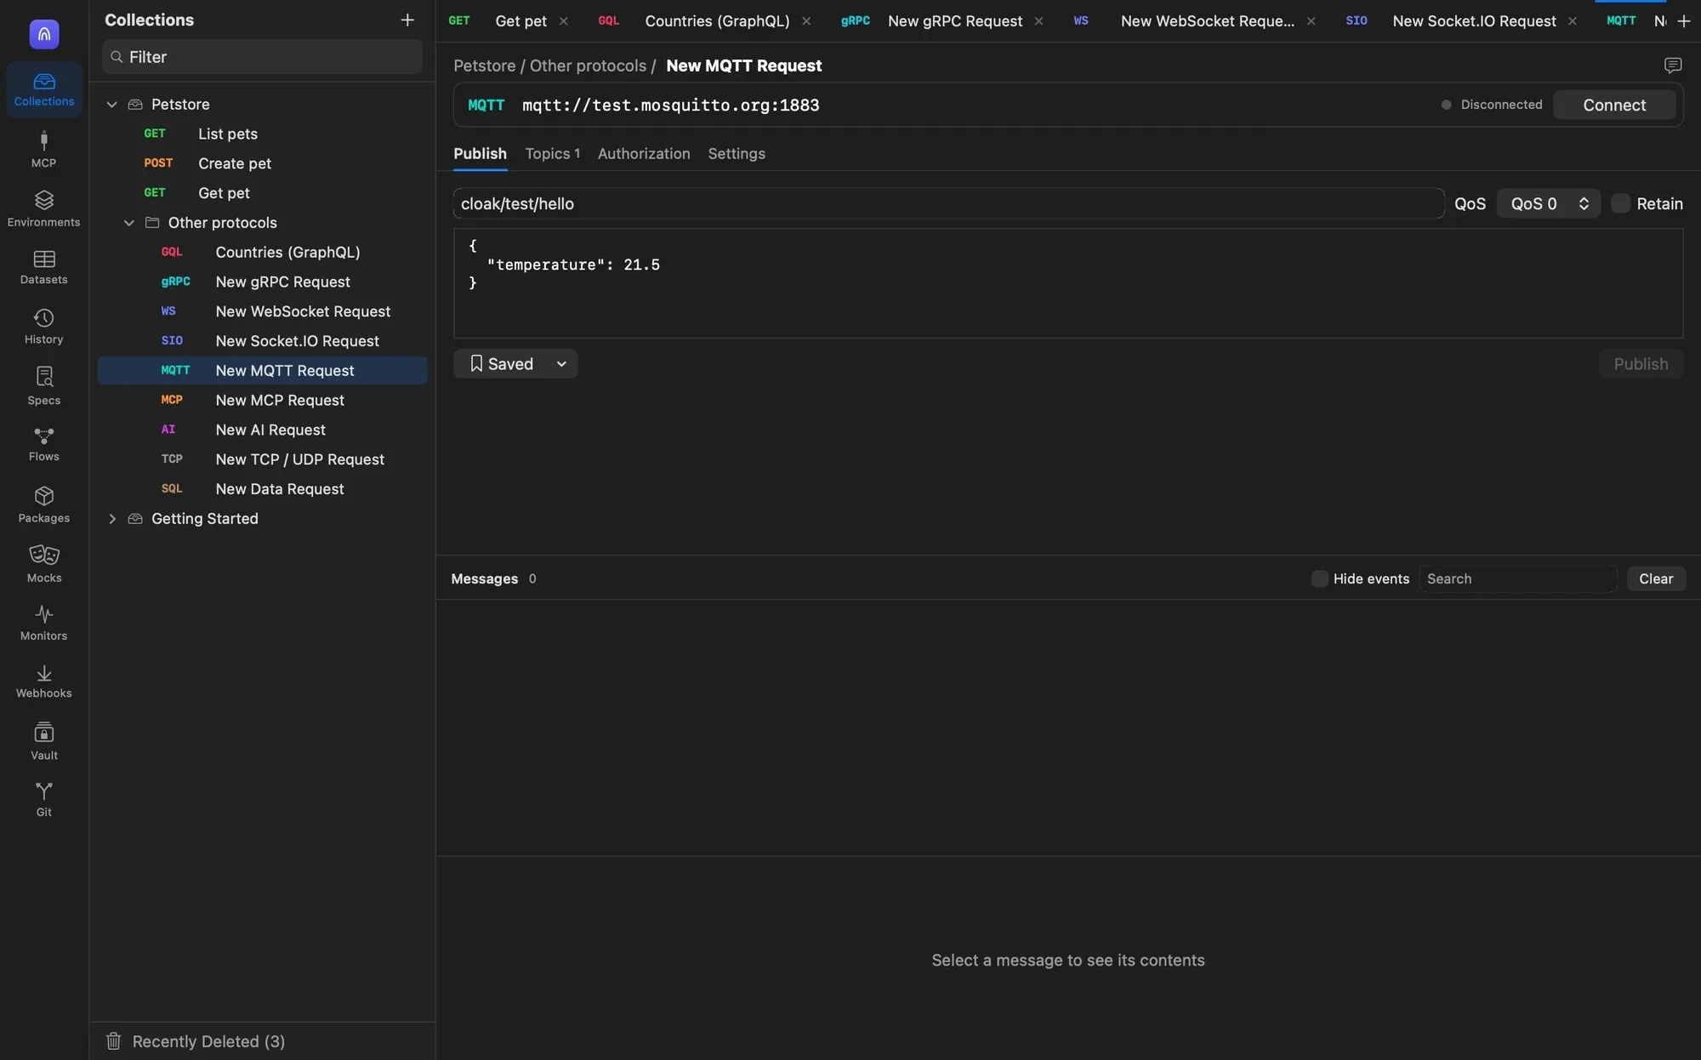Open the Vault sidebar section
Image resolution: width=1701 pixels, height=1060 pixels.
pyautogui.click(x=43, y=741)
